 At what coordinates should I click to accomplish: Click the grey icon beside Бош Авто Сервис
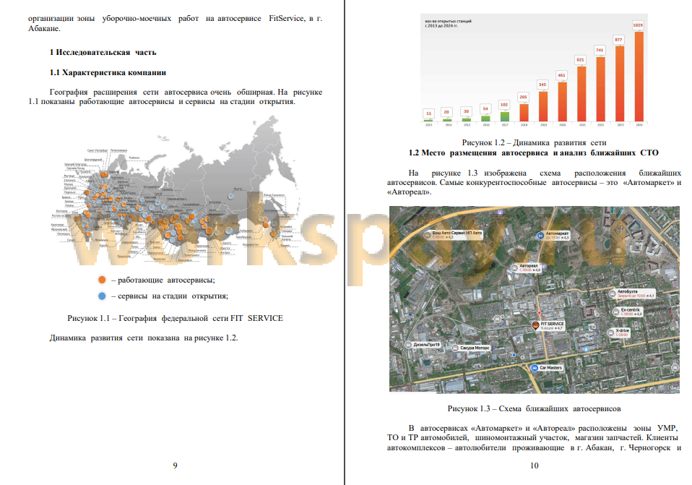pos(427,234)
